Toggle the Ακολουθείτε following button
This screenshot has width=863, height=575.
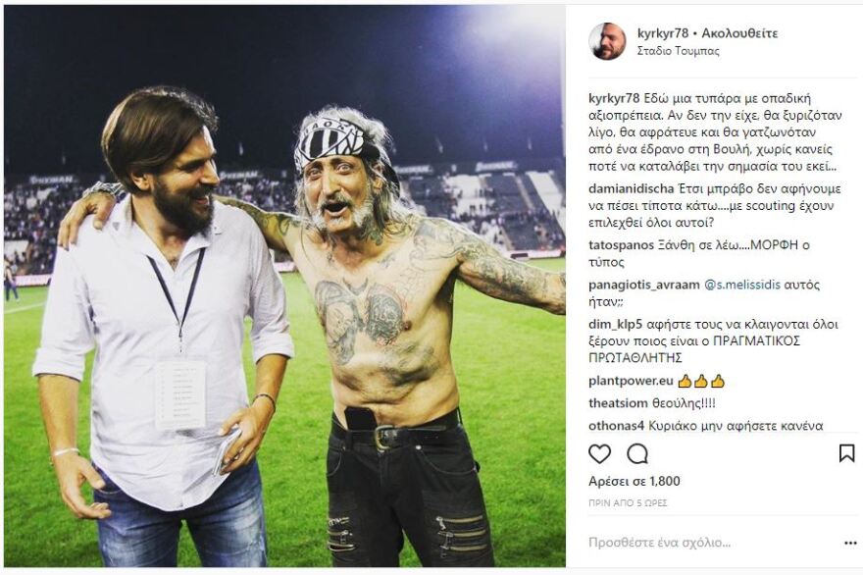(739, 33)
